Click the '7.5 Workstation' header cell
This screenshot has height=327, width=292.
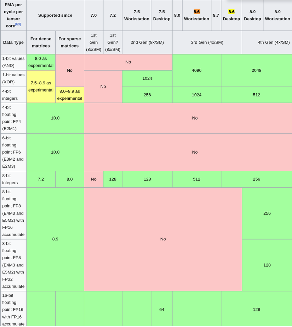coord(137,15)
